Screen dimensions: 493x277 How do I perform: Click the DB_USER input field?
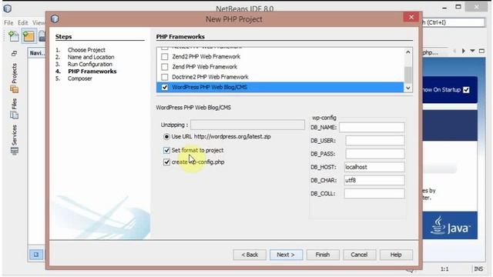(375, 140)
